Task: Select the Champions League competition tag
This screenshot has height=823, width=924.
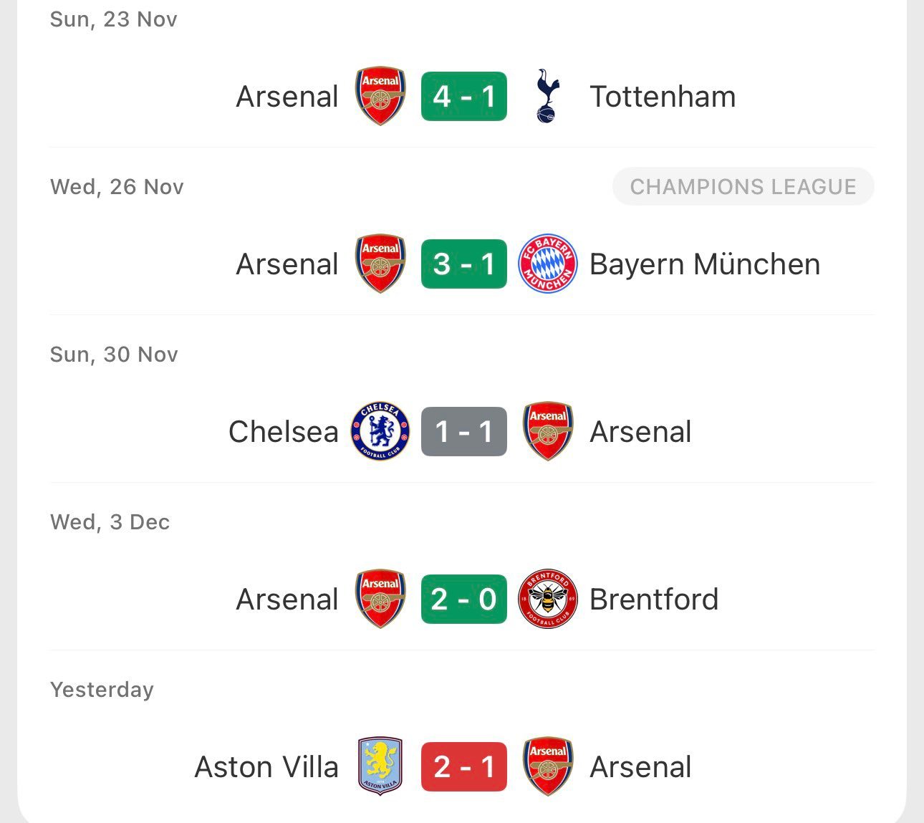Action: 743,187
